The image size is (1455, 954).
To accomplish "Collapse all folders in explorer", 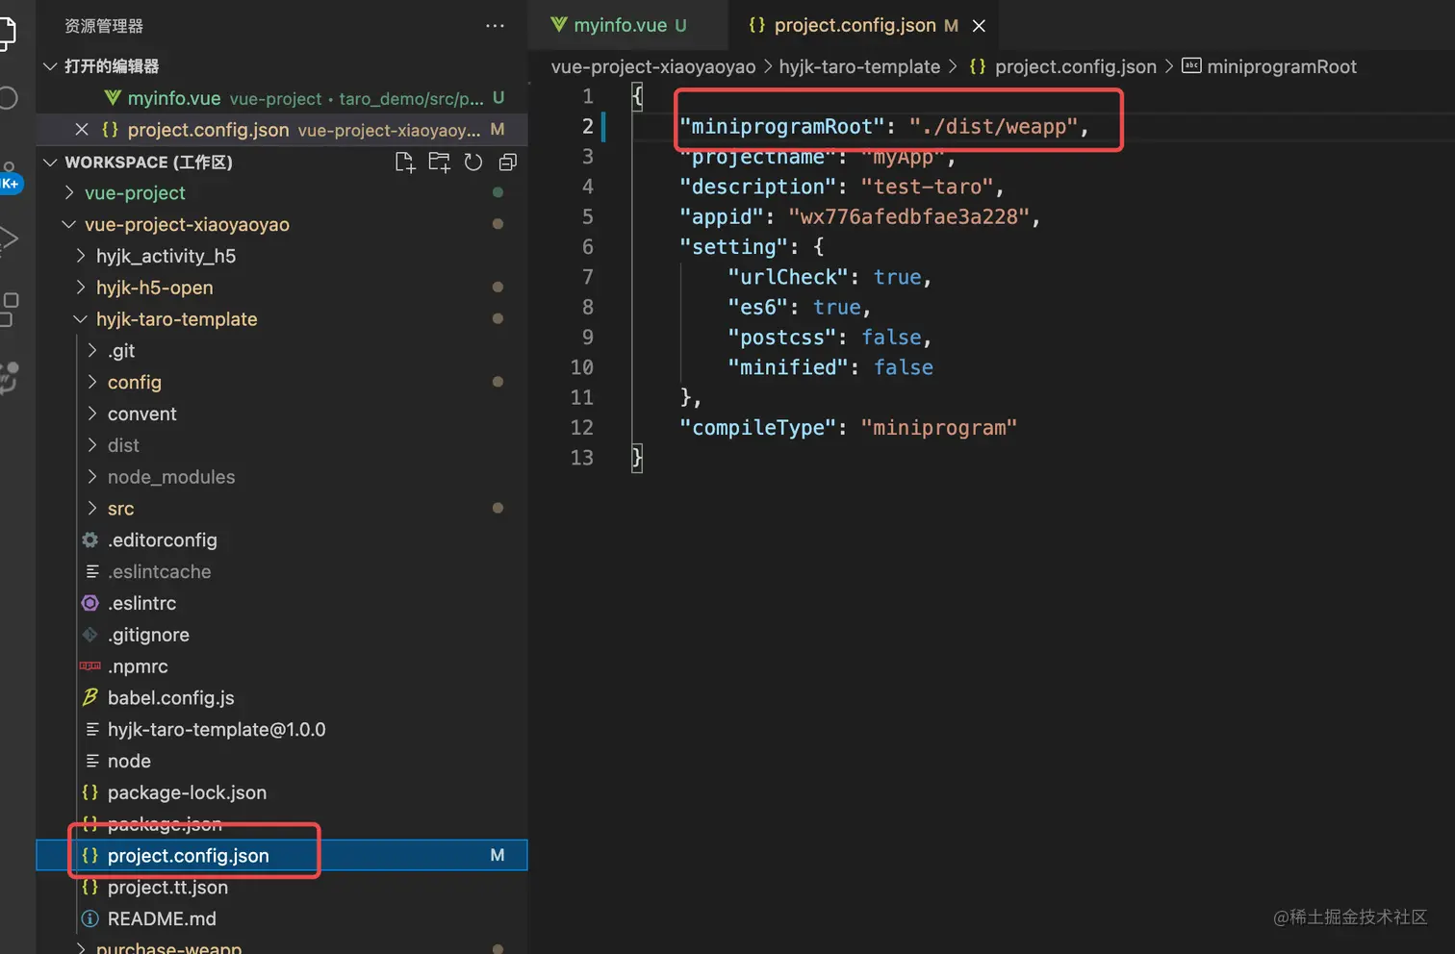I will [508, 163].
